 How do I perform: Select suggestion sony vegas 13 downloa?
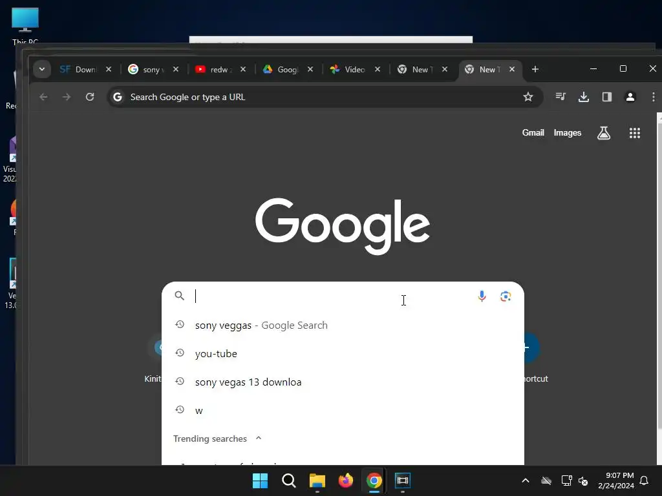[x=343, y=382]
